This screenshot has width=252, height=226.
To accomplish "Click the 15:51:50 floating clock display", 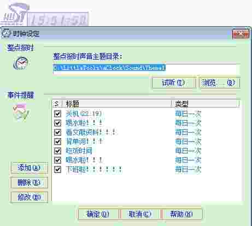I will click(58, 19).
